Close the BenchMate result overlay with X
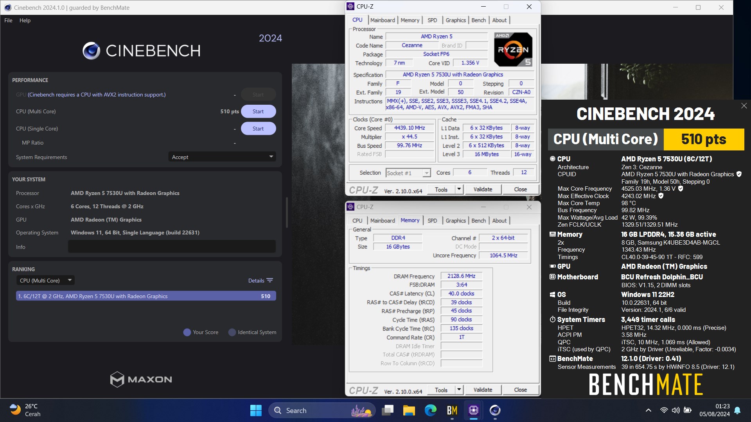 744,106
